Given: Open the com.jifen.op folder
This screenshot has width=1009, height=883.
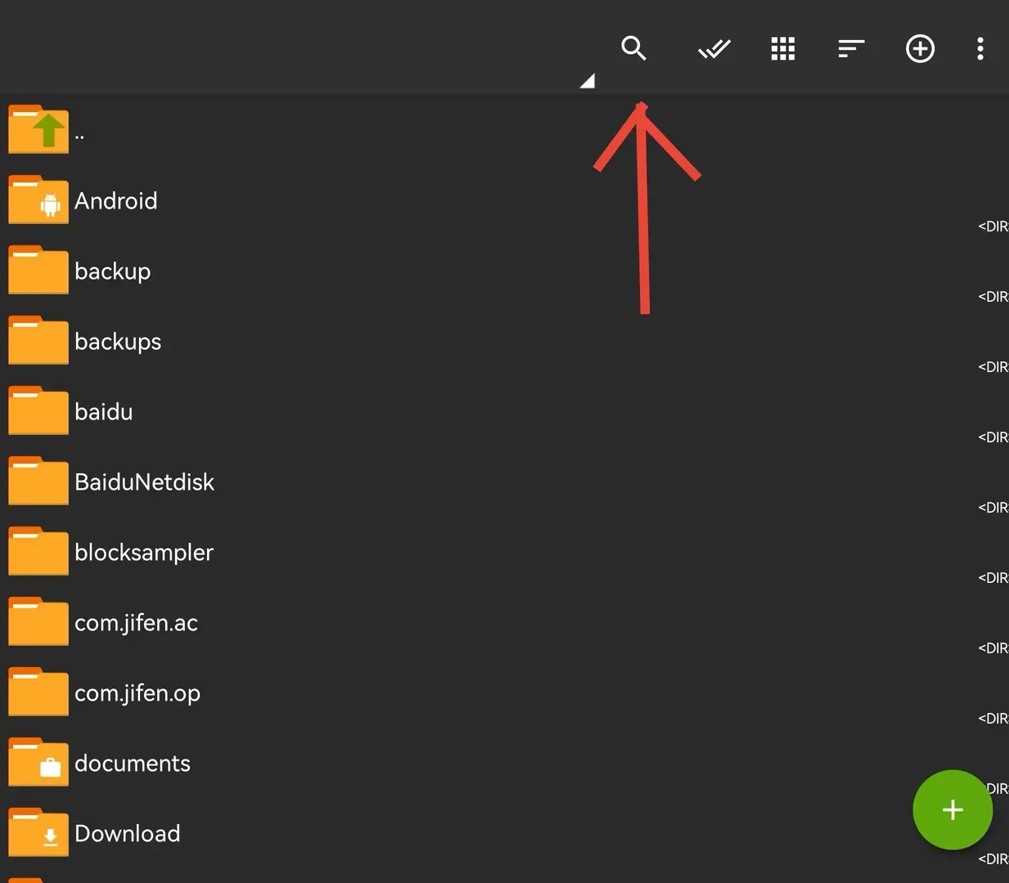Looking at the screenshot, I should [504, 693].
